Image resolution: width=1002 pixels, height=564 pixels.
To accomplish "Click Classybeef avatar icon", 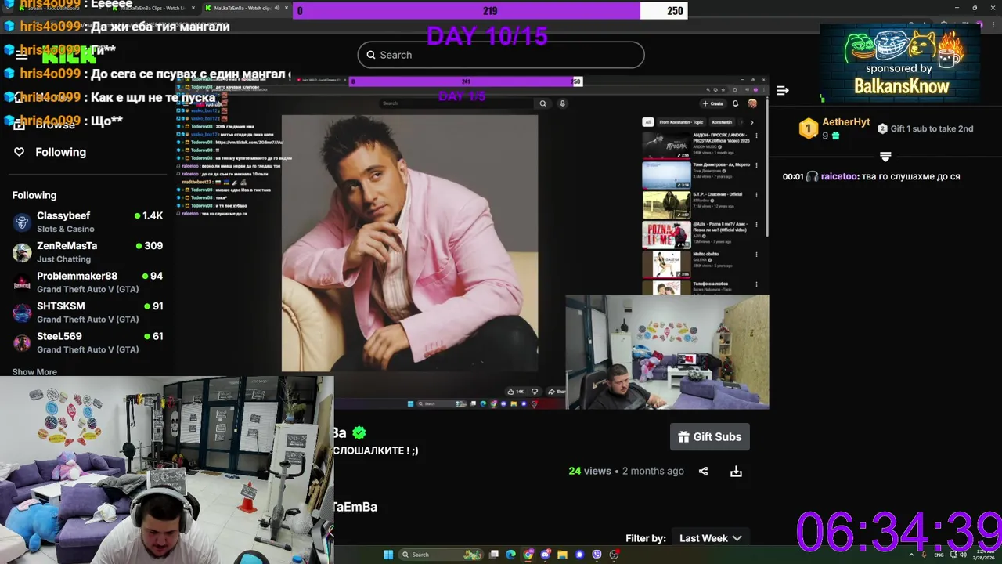I will [22, 222].
